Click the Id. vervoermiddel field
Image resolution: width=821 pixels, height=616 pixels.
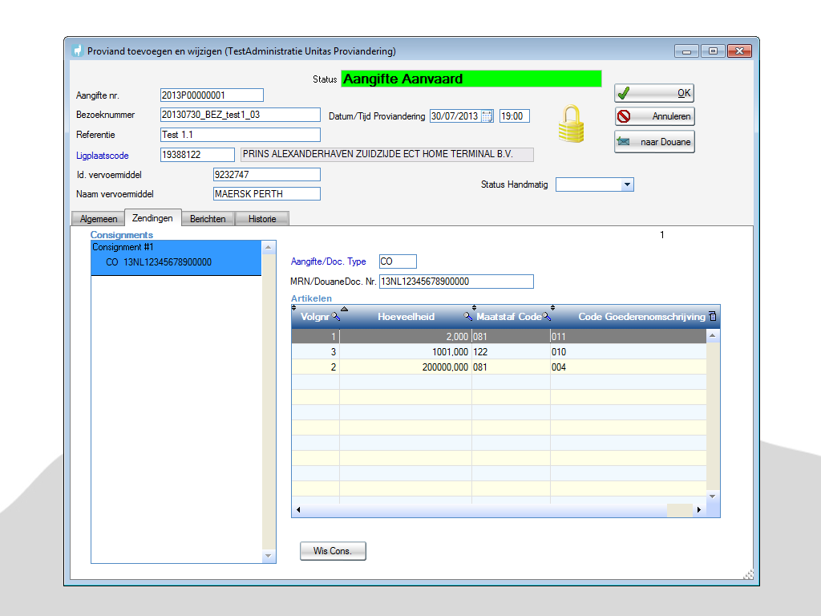click(266, 174)
